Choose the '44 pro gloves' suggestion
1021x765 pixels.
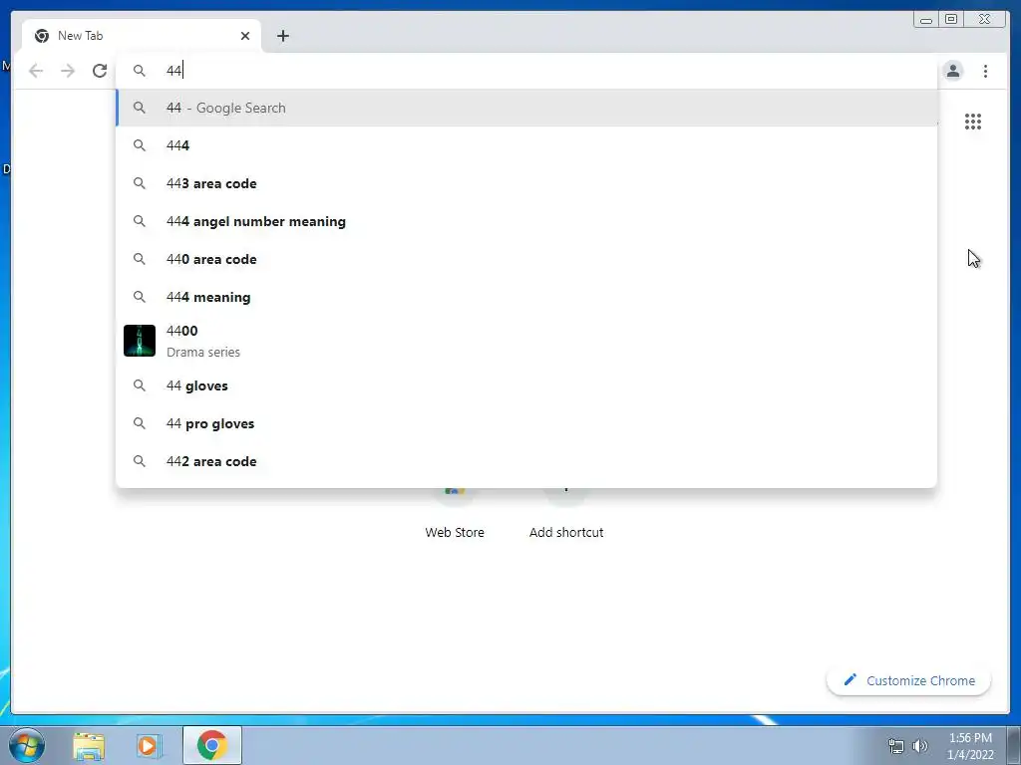[x=526, y=423]
